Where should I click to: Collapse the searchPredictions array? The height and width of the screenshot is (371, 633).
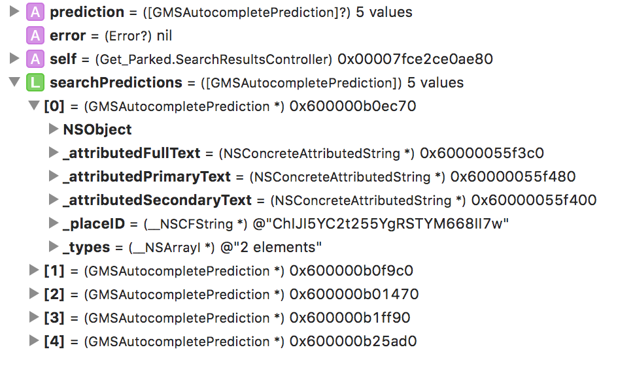point(14,83)
